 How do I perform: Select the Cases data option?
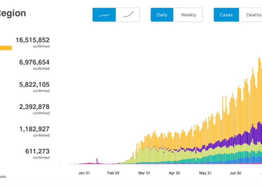coord(226,15)
